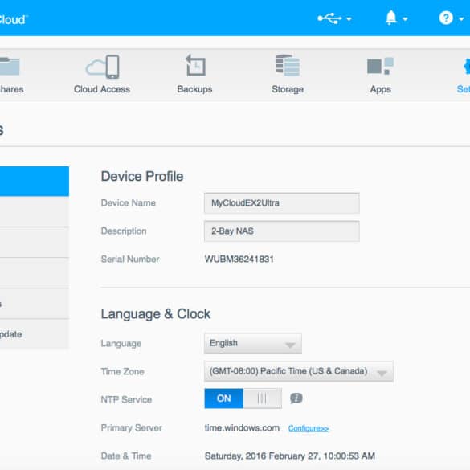
Task: Click the Backups clock icon
Action: point(195,65)
